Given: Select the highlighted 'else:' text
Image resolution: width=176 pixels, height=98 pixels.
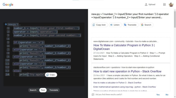Looking at the screenshot, I should pyautogui.click(x=17, y=71).
